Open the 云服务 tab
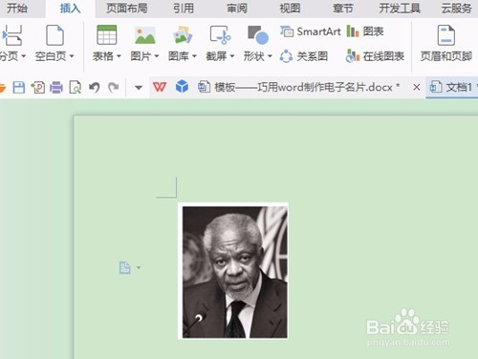The height and width of the screenshot is (359, 478). click(456, 9)
